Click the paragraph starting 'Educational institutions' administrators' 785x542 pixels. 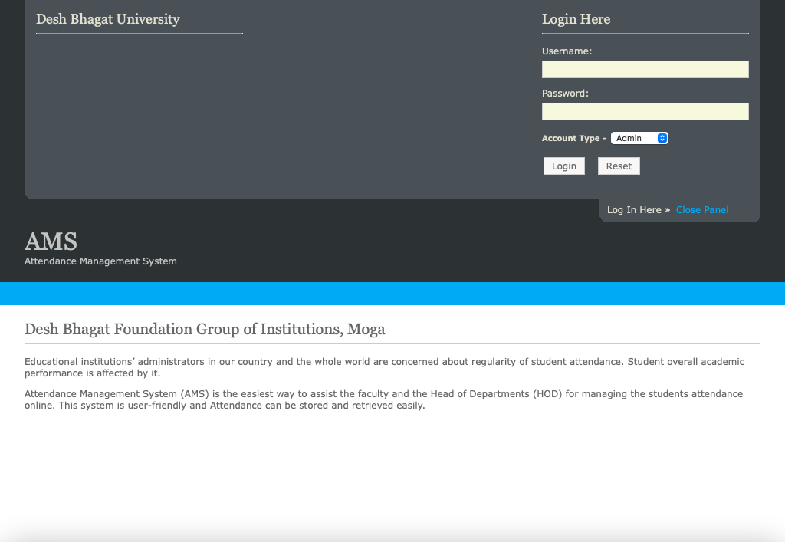[385, 367]
